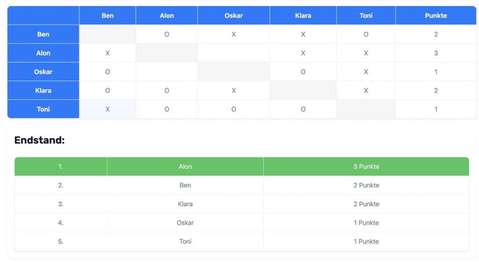This screenshot has height=263, width=479.
Task: Click the X in Klara row, Oskar column
Action: click(233, 90)
